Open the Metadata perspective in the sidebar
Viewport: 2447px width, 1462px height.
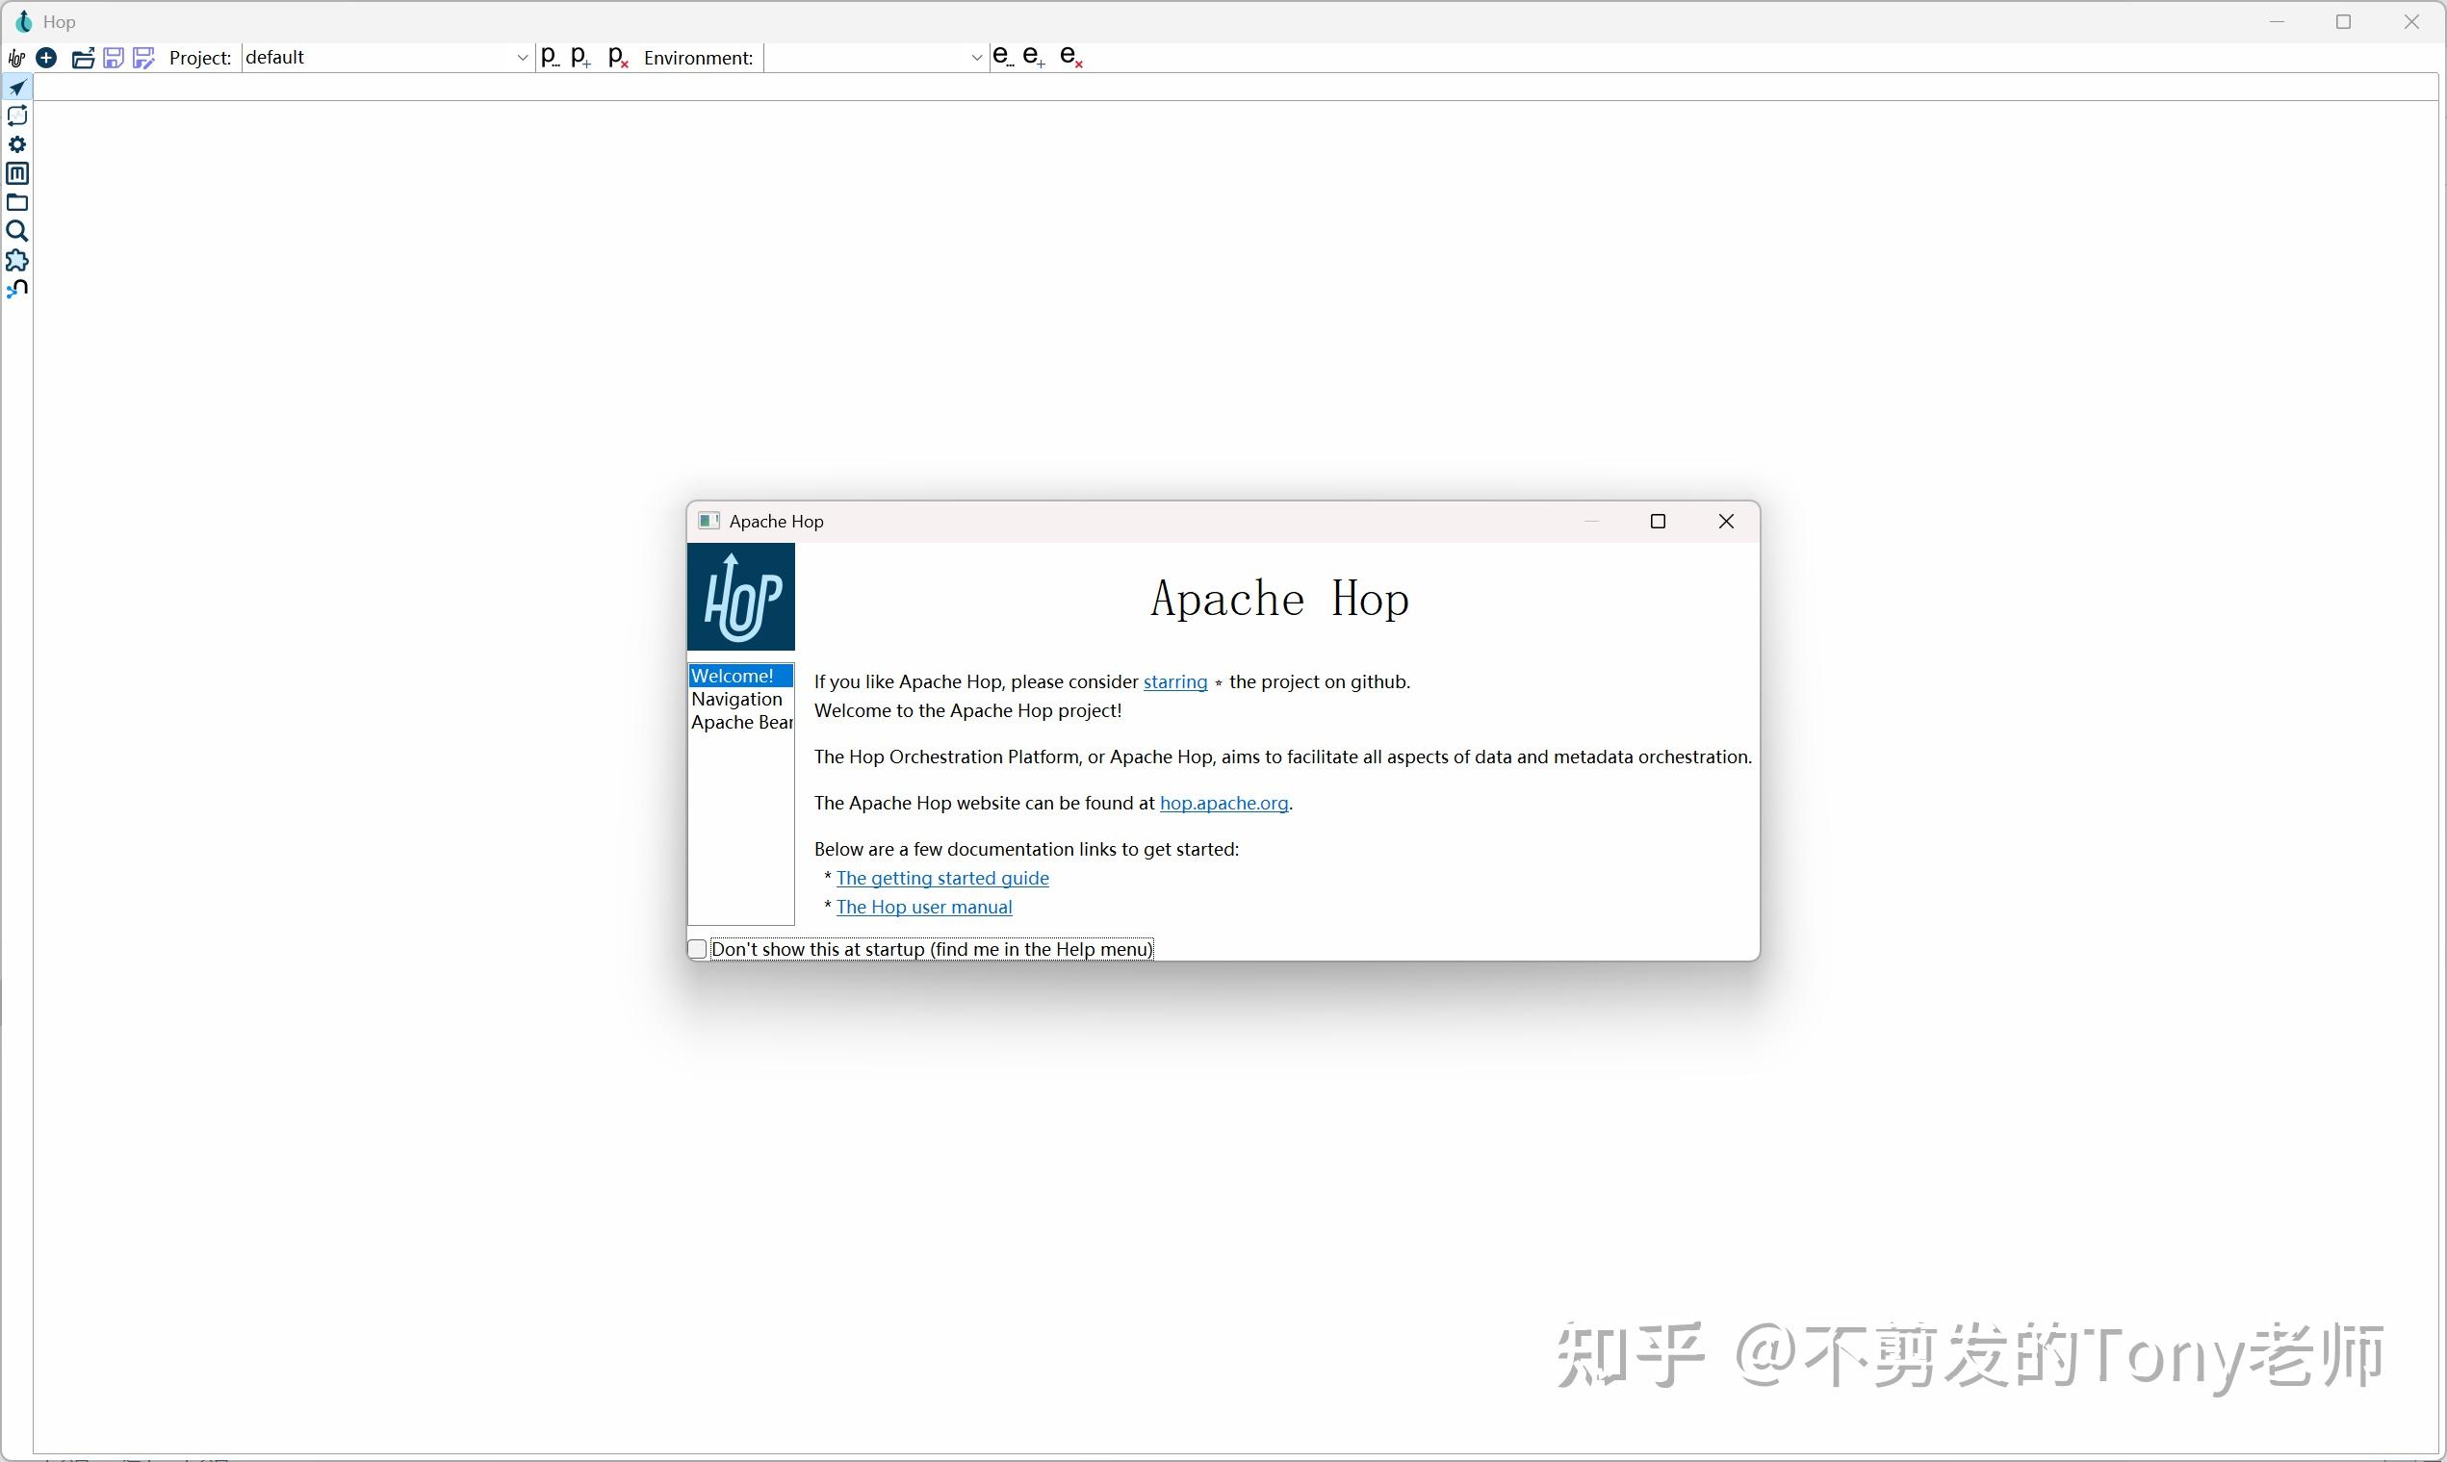[x=17, y=172]
